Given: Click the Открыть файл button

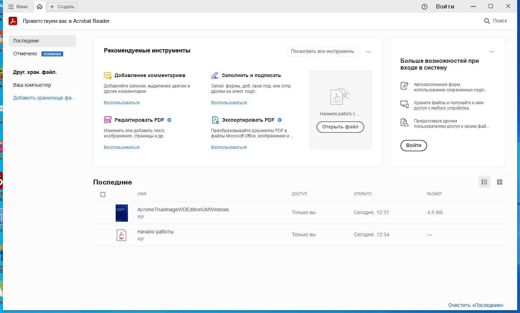Looking at the screenshot, I should [x=340, y=127].
